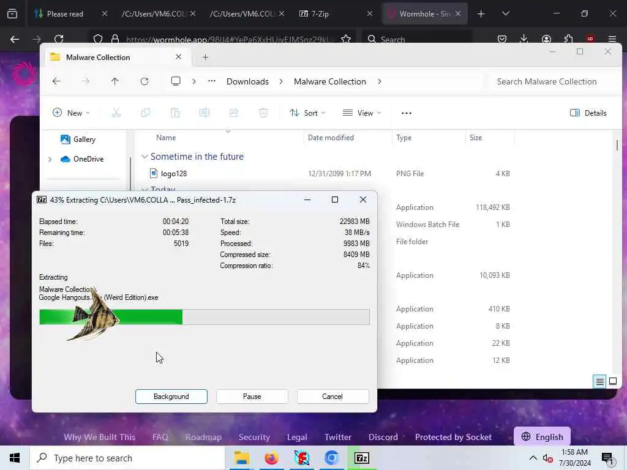
Task: Expand chevron after Malware Collection breadcrumb
Action: point(379,81)
